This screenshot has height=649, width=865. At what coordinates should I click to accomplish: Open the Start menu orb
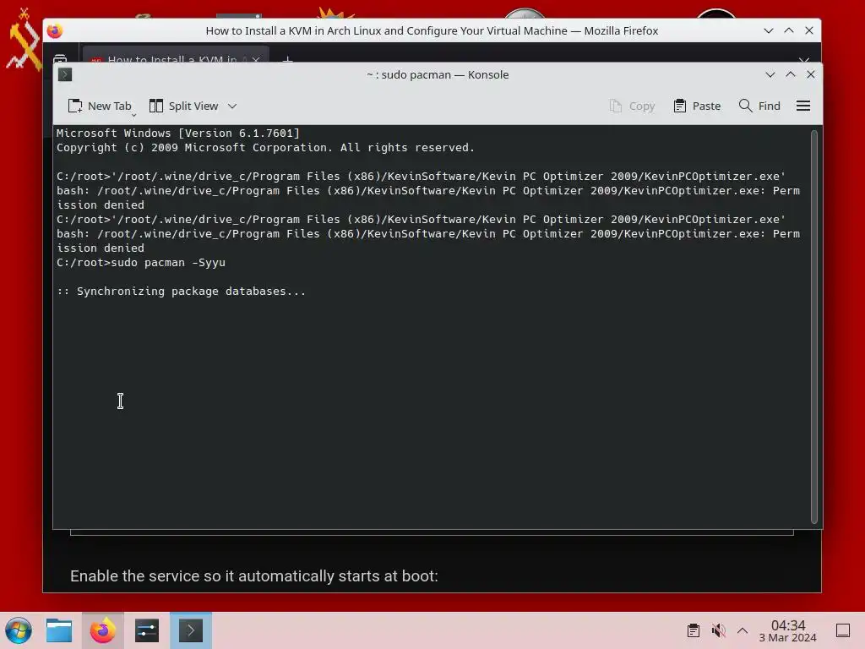pyautogui.click(x=19, y=630)
